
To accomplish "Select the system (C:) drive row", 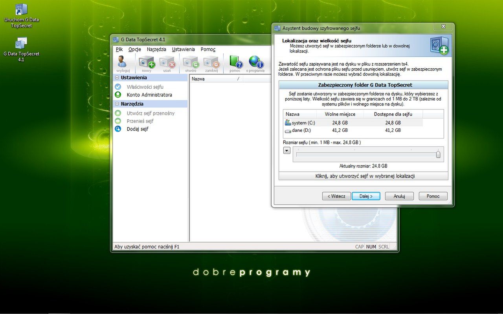I will 353,122.
